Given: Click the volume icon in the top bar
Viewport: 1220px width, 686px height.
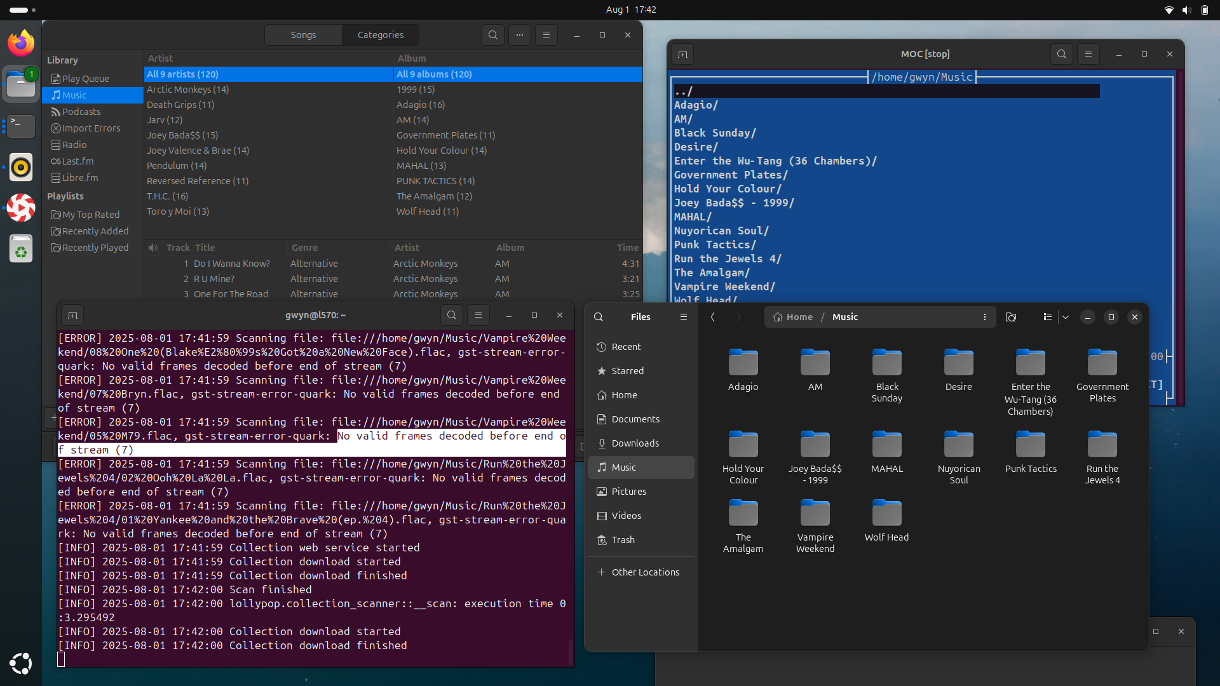Looking at the screenshot, I should pos(1187,10).
